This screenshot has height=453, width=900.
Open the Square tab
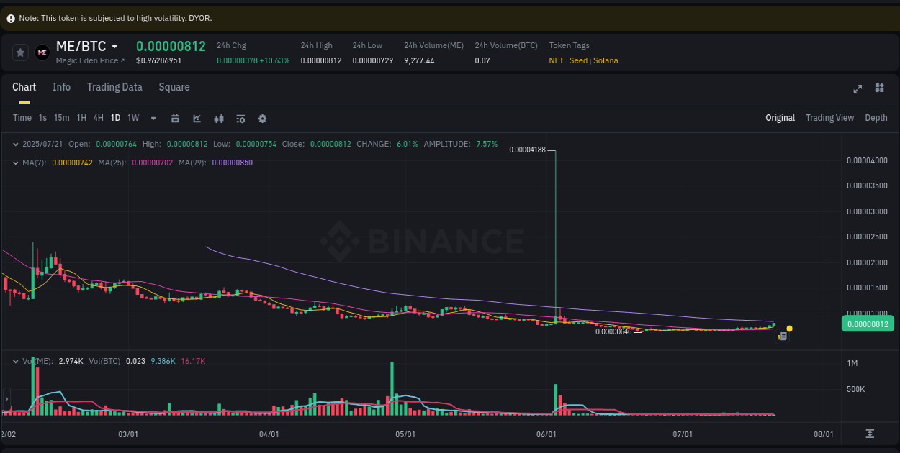(174, 87)
